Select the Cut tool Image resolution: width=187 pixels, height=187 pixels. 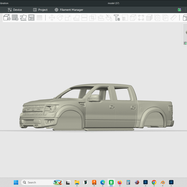84,18
